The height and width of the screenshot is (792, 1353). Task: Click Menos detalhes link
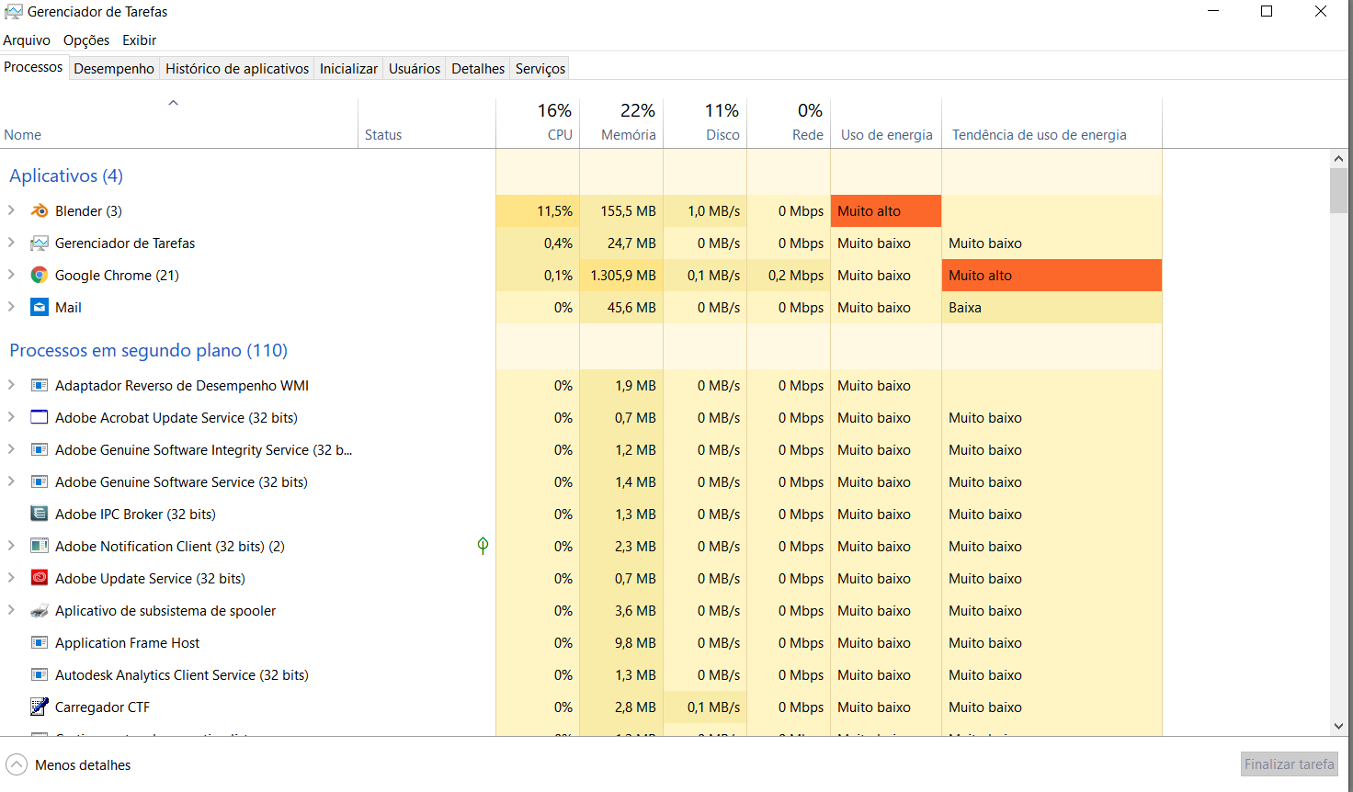83,765
